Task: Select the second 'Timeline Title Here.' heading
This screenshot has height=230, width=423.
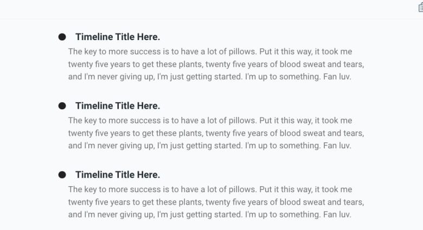Action: coord(118,106)
